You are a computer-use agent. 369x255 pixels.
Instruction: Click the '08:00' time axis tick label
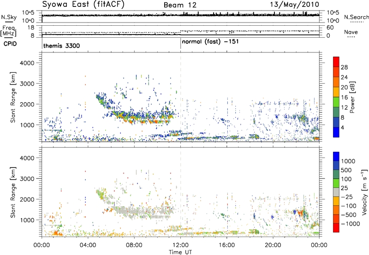pos(134,245)
